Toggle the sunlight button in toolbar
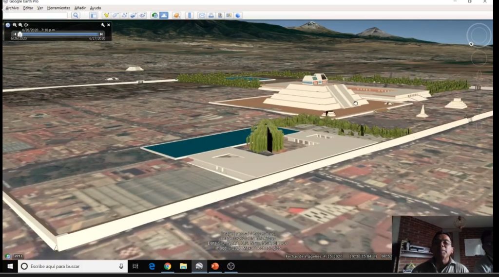This screenshot has height=277, width=499. tap(164, 16)
